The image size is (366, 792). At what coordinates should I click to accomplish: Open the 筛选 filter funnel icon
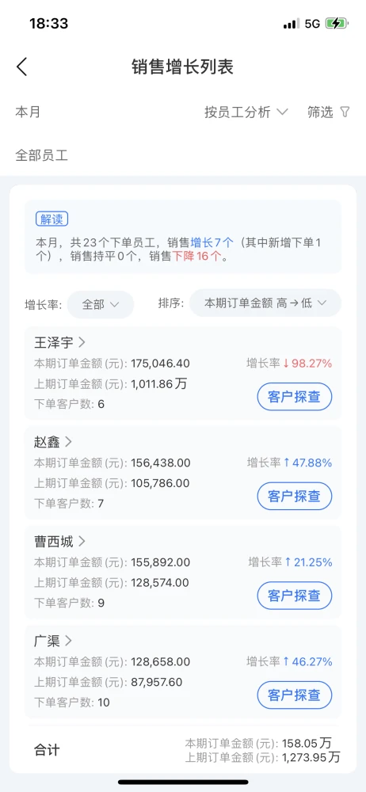[345, 112]
